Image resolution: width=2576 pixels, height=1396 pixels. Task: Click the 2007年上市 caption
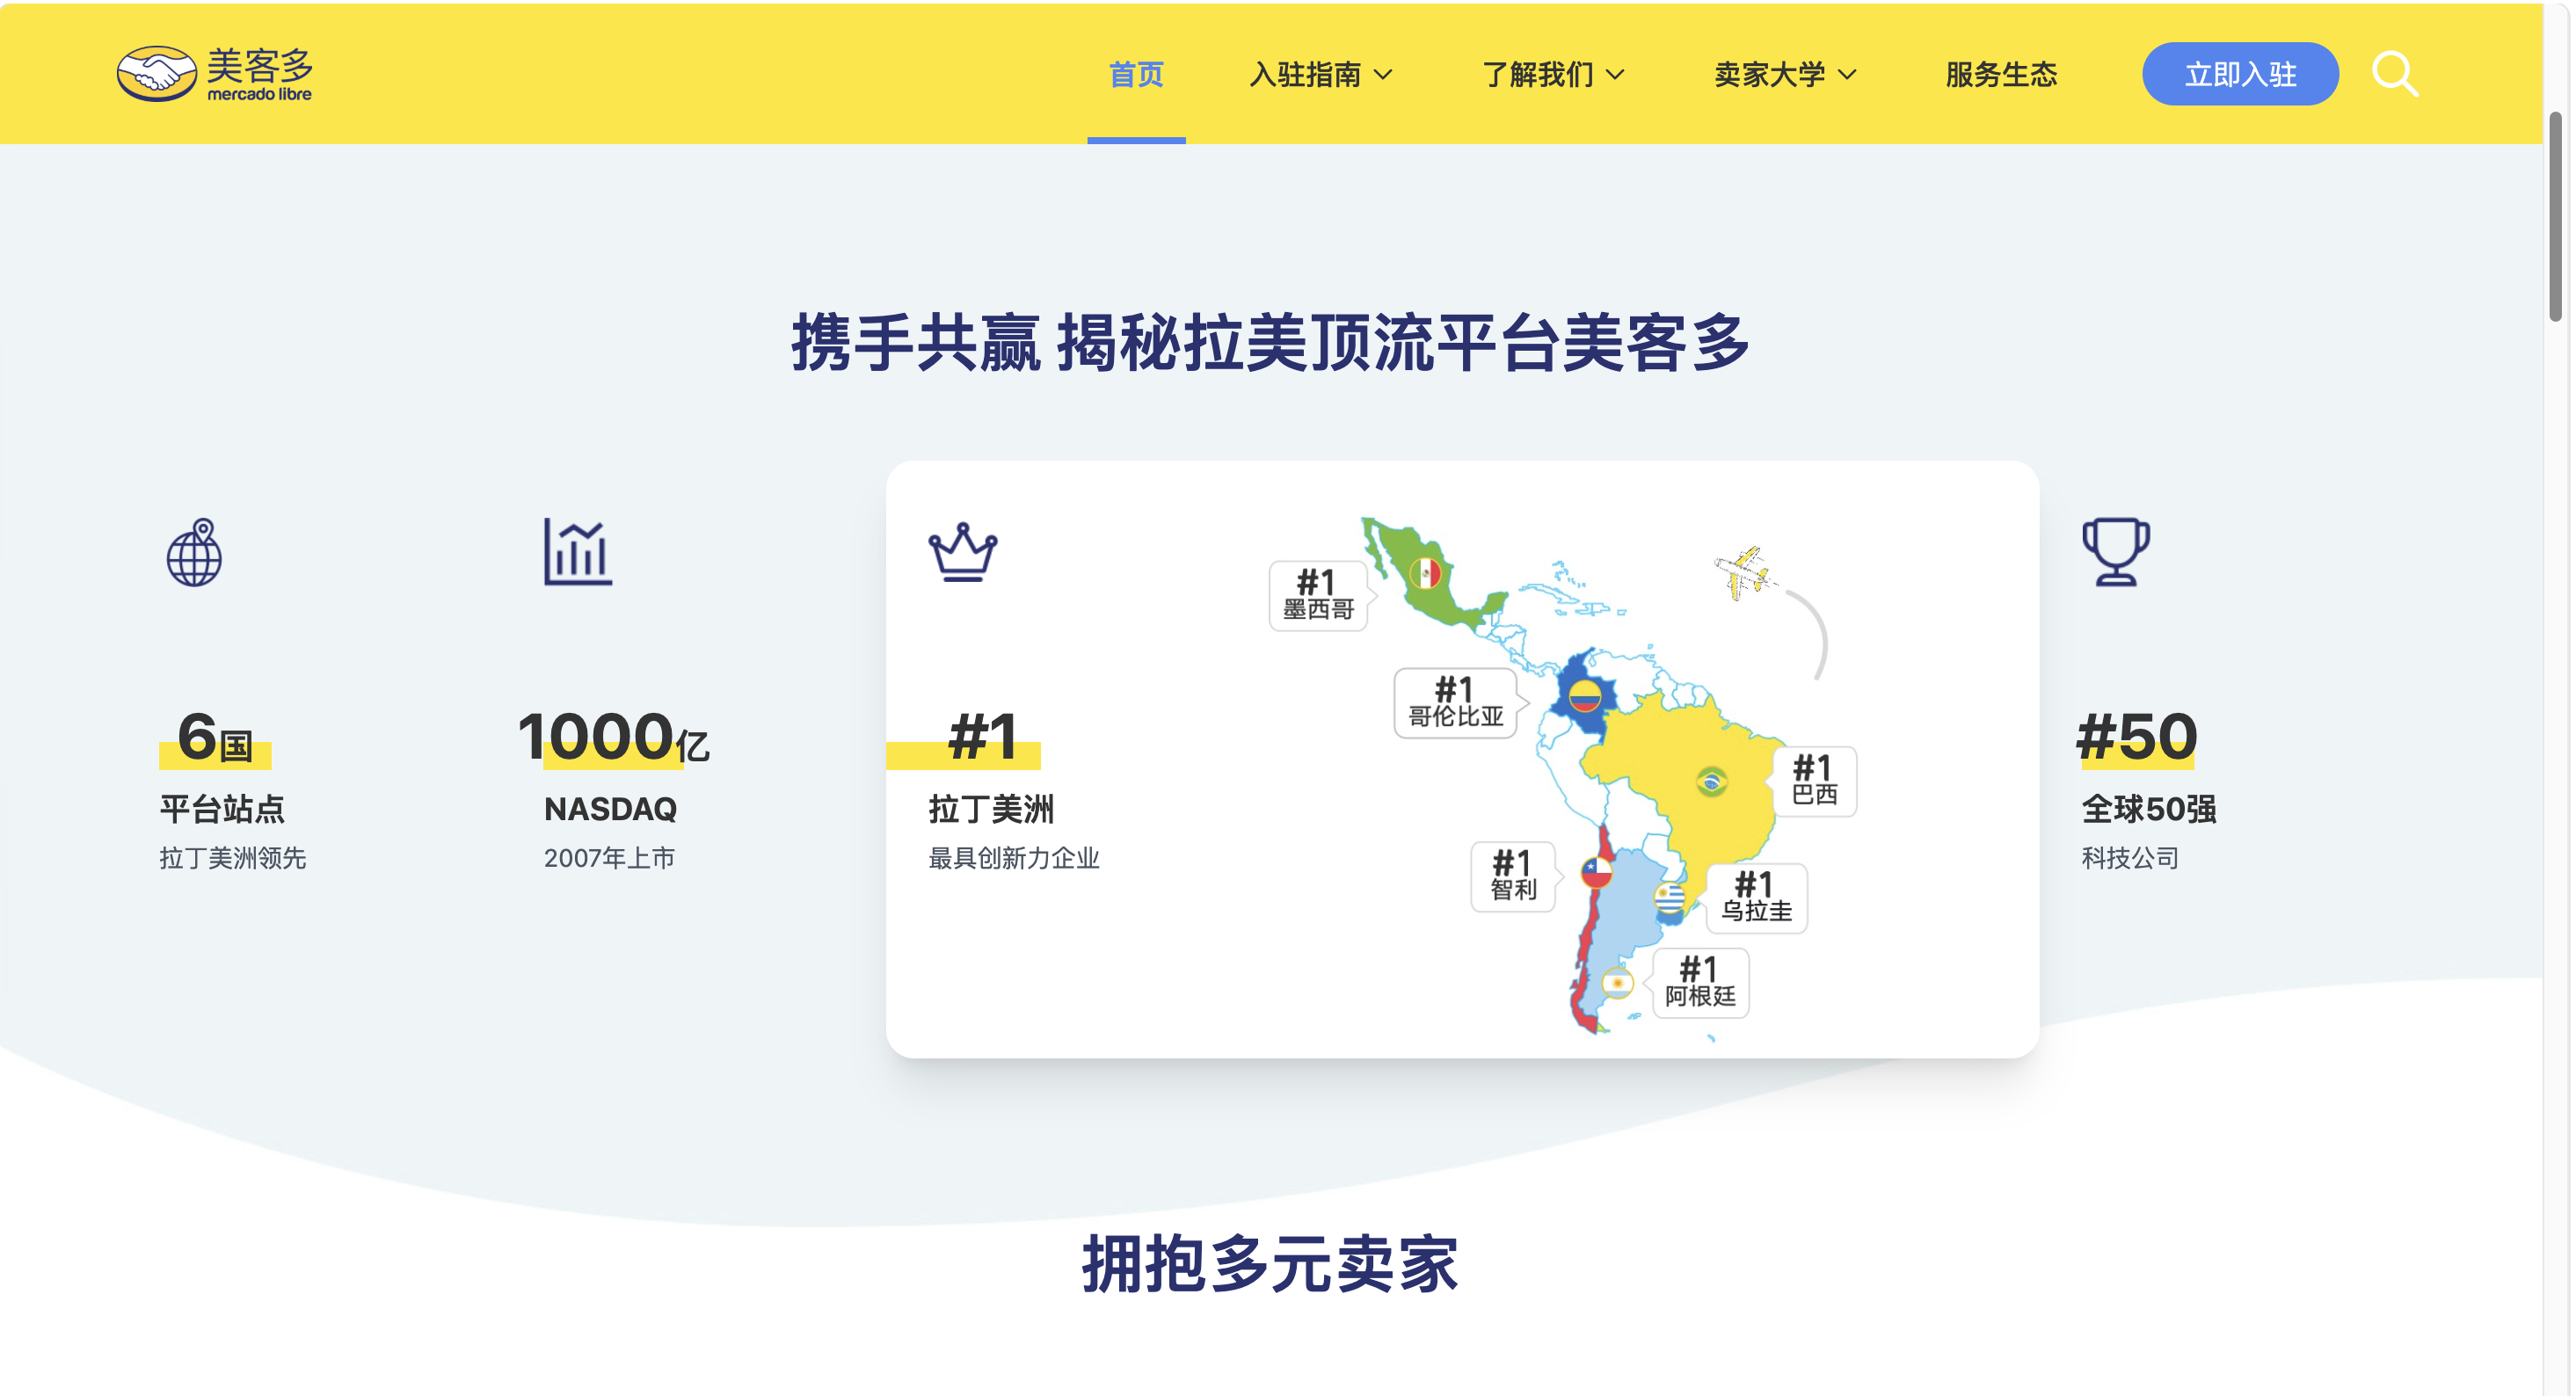tap(609, 858)
